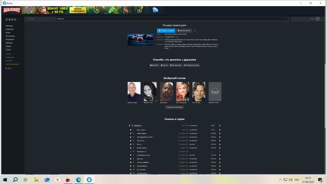Go to Сериалы in the left sidebar

[10, 29]
